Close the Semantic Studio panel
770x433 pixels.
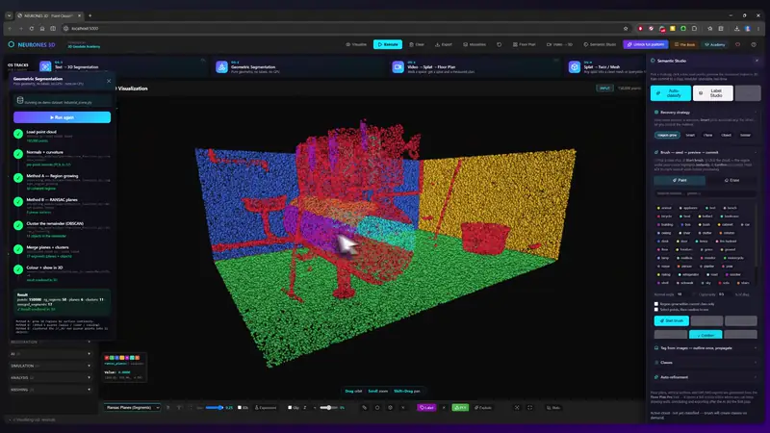click(x=757, y=61)
